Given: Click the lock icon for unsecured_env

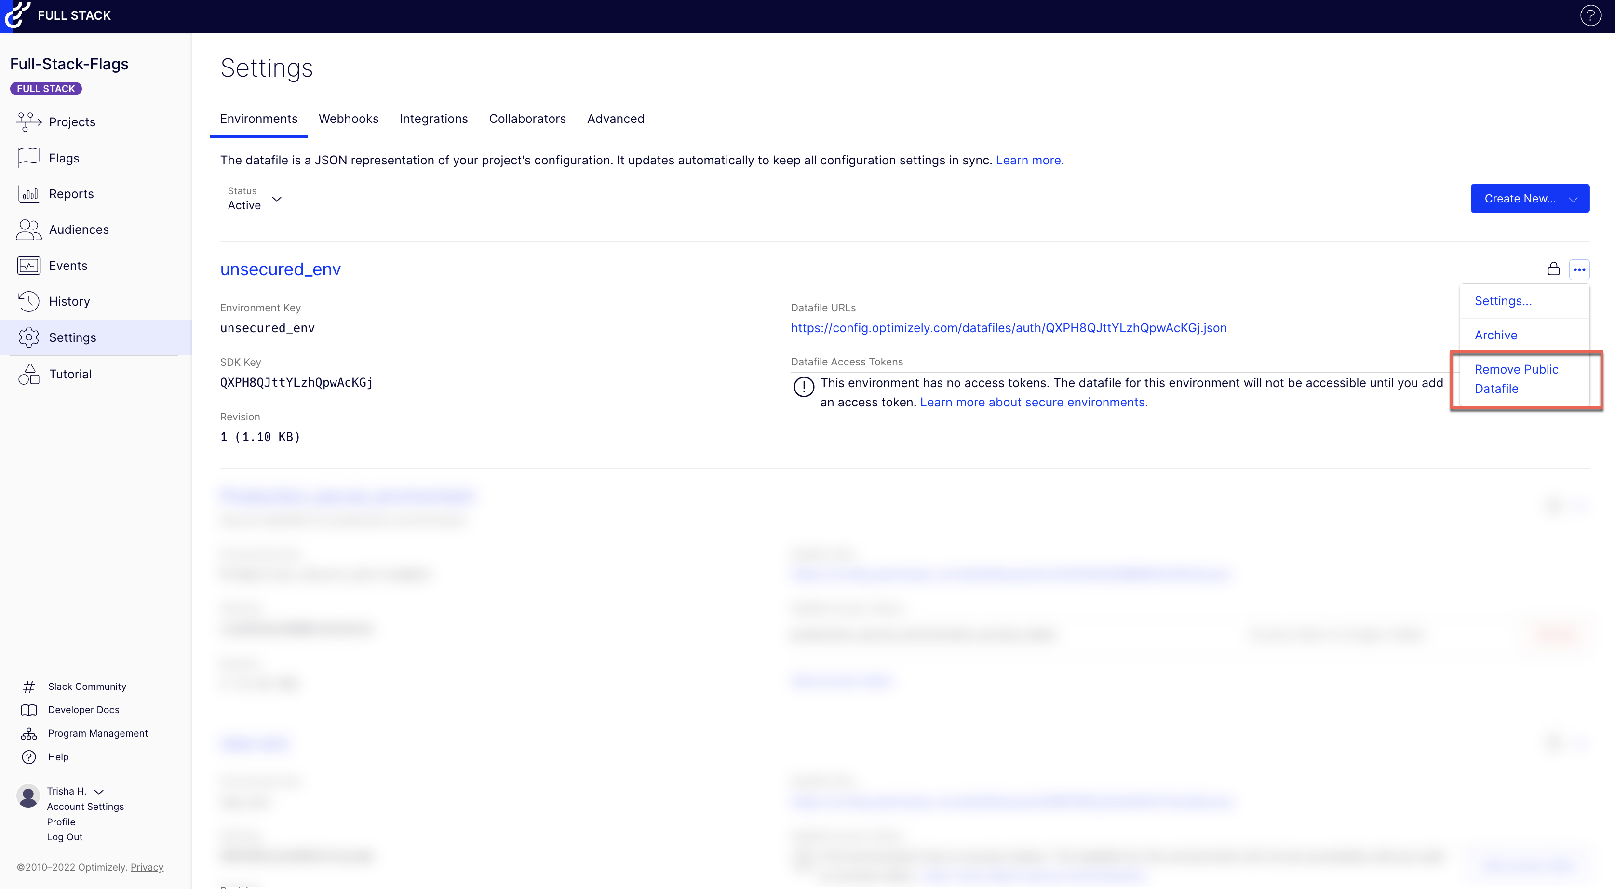Looking at the screenshot, I should click(x=1553, y=269).
